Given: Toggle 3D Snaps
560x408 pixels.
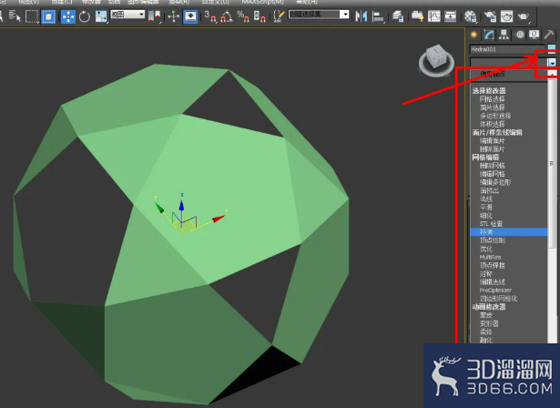Looking at the screenshot, I should (x=210, y=16).
